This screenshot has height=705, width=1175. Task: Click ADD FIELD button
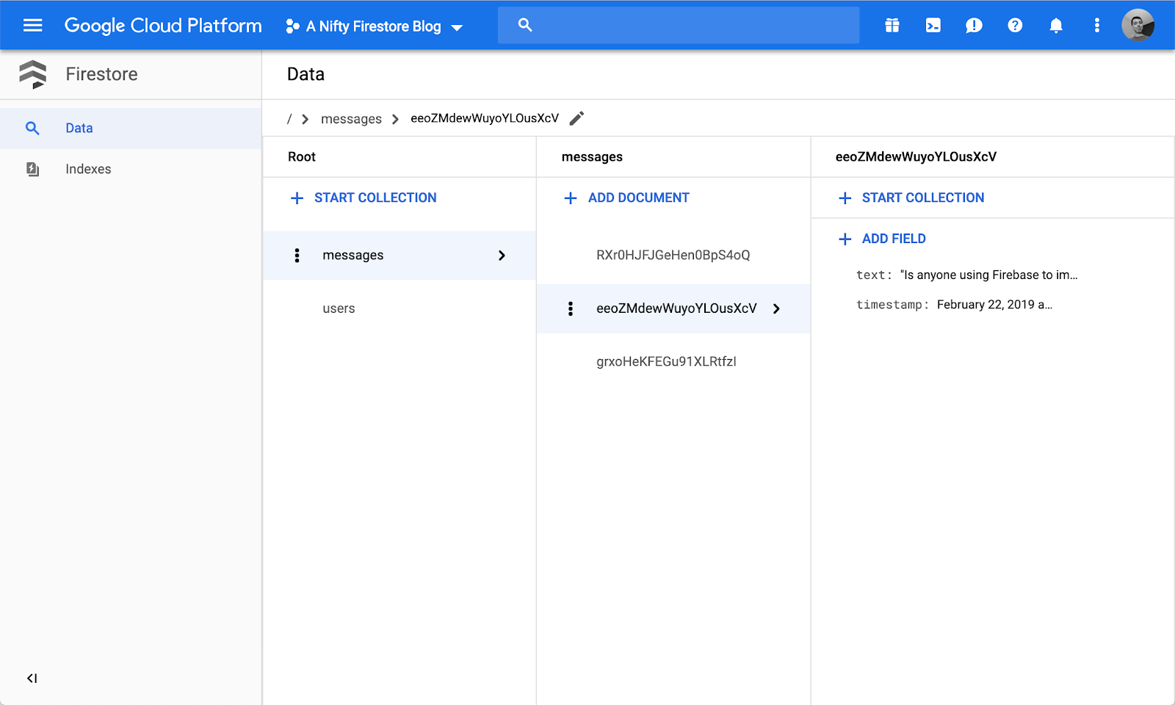882,239
